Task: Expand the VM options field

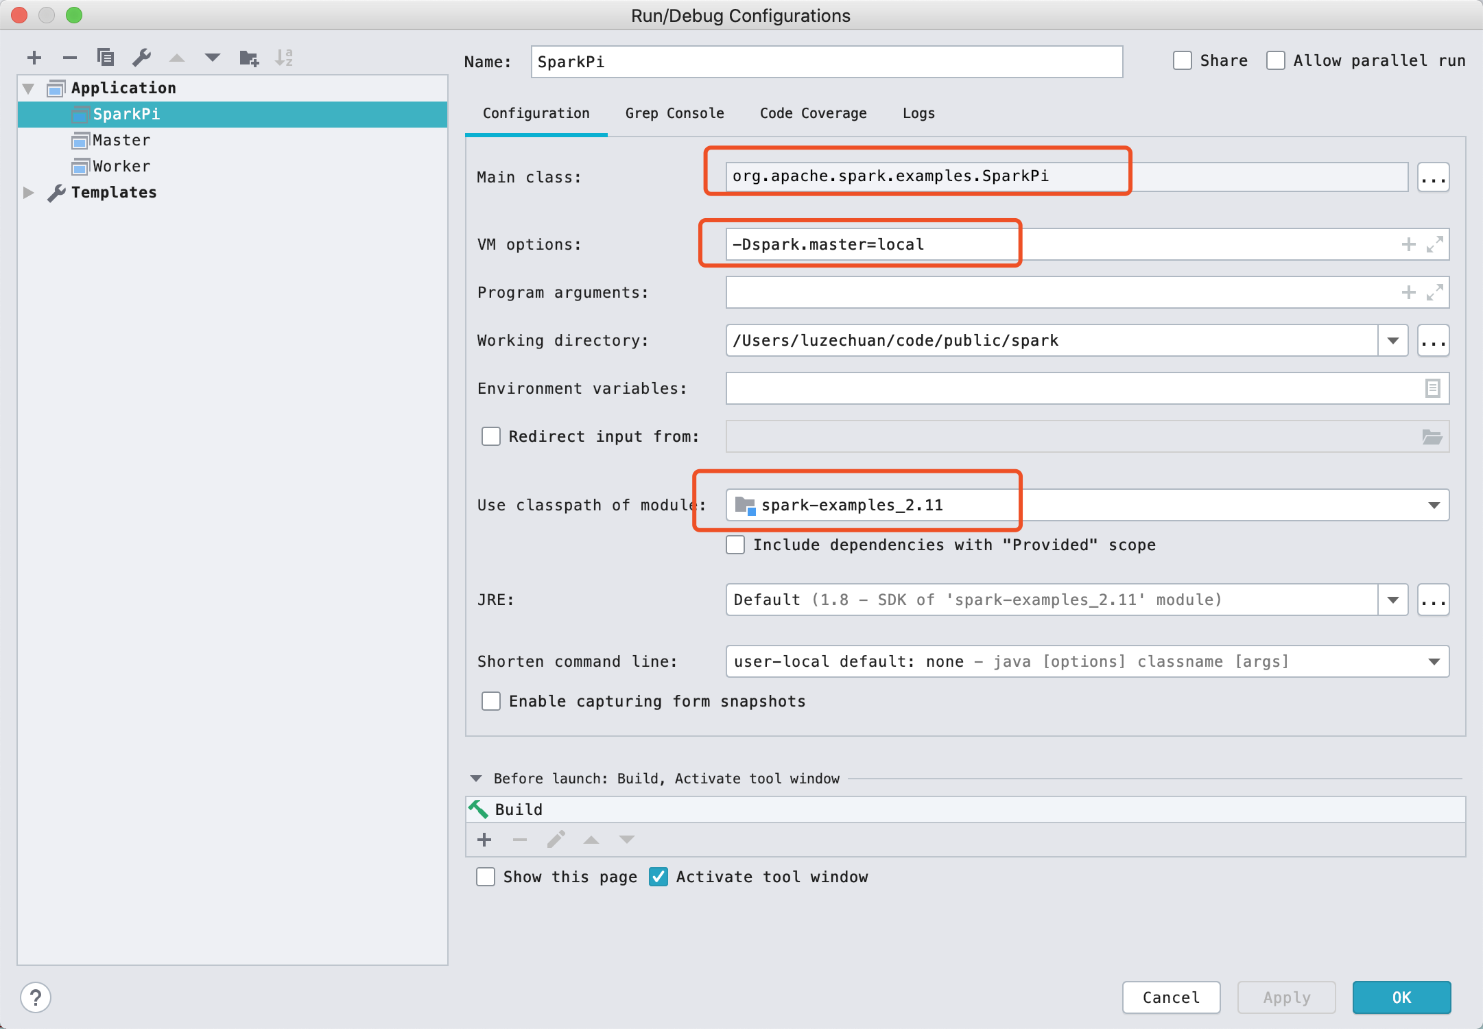Action: pyautogui.click(x=1434, y=244)
